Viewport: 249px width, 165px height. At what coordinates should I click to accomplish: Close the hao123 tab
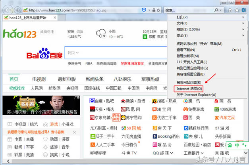pyautogui.click(x=55, y=17)
